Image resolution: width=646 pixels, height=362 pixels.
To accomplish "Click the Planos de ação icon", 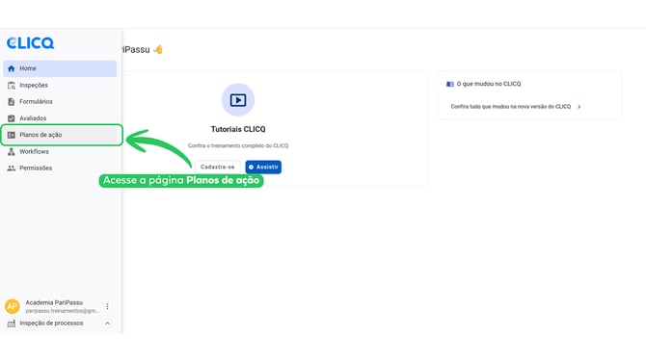I will pyautogui.click(x=12, y=135).
